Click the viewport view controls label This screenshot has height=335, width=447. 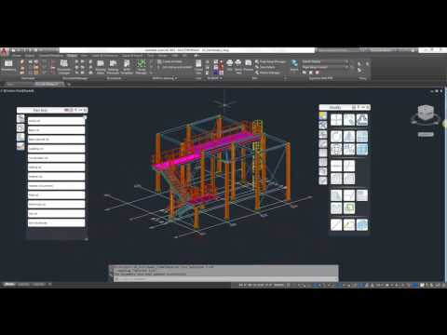coord(18,91)
